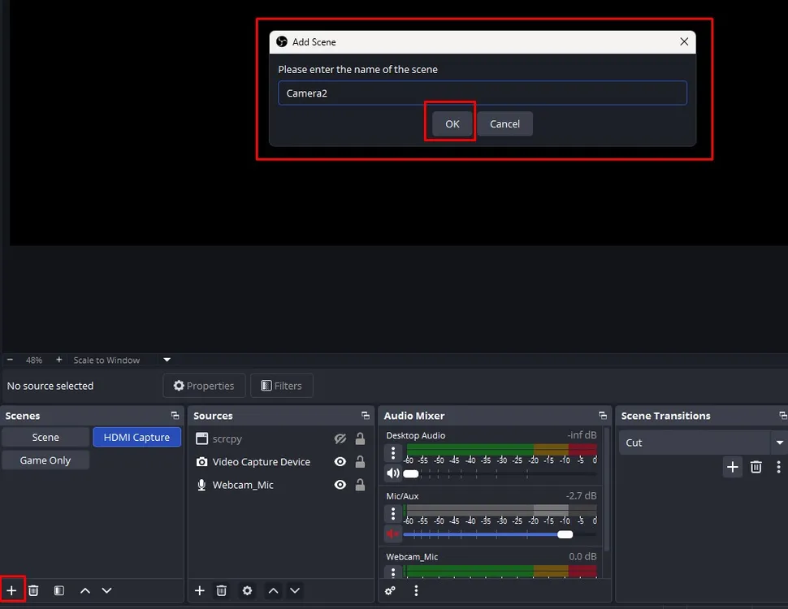Image resolution: width=788 pixels, height=609 pixels.
Task: Expand the Cut transition dropdown
Action: (x=779, y=443)
